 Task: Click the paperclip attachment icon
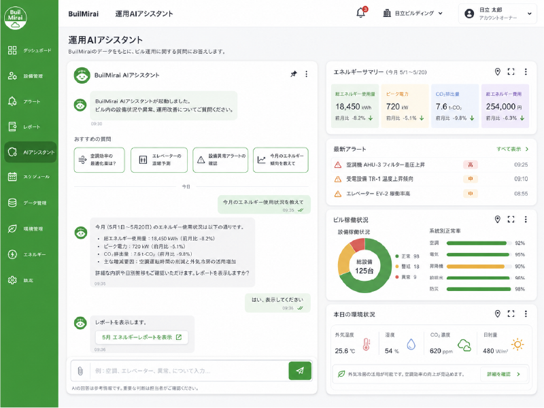coord(80,371)
